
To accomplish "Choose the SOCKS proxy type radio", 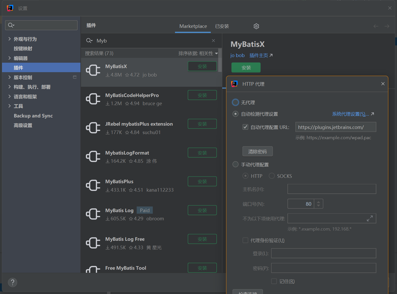I will click(272, 176).
